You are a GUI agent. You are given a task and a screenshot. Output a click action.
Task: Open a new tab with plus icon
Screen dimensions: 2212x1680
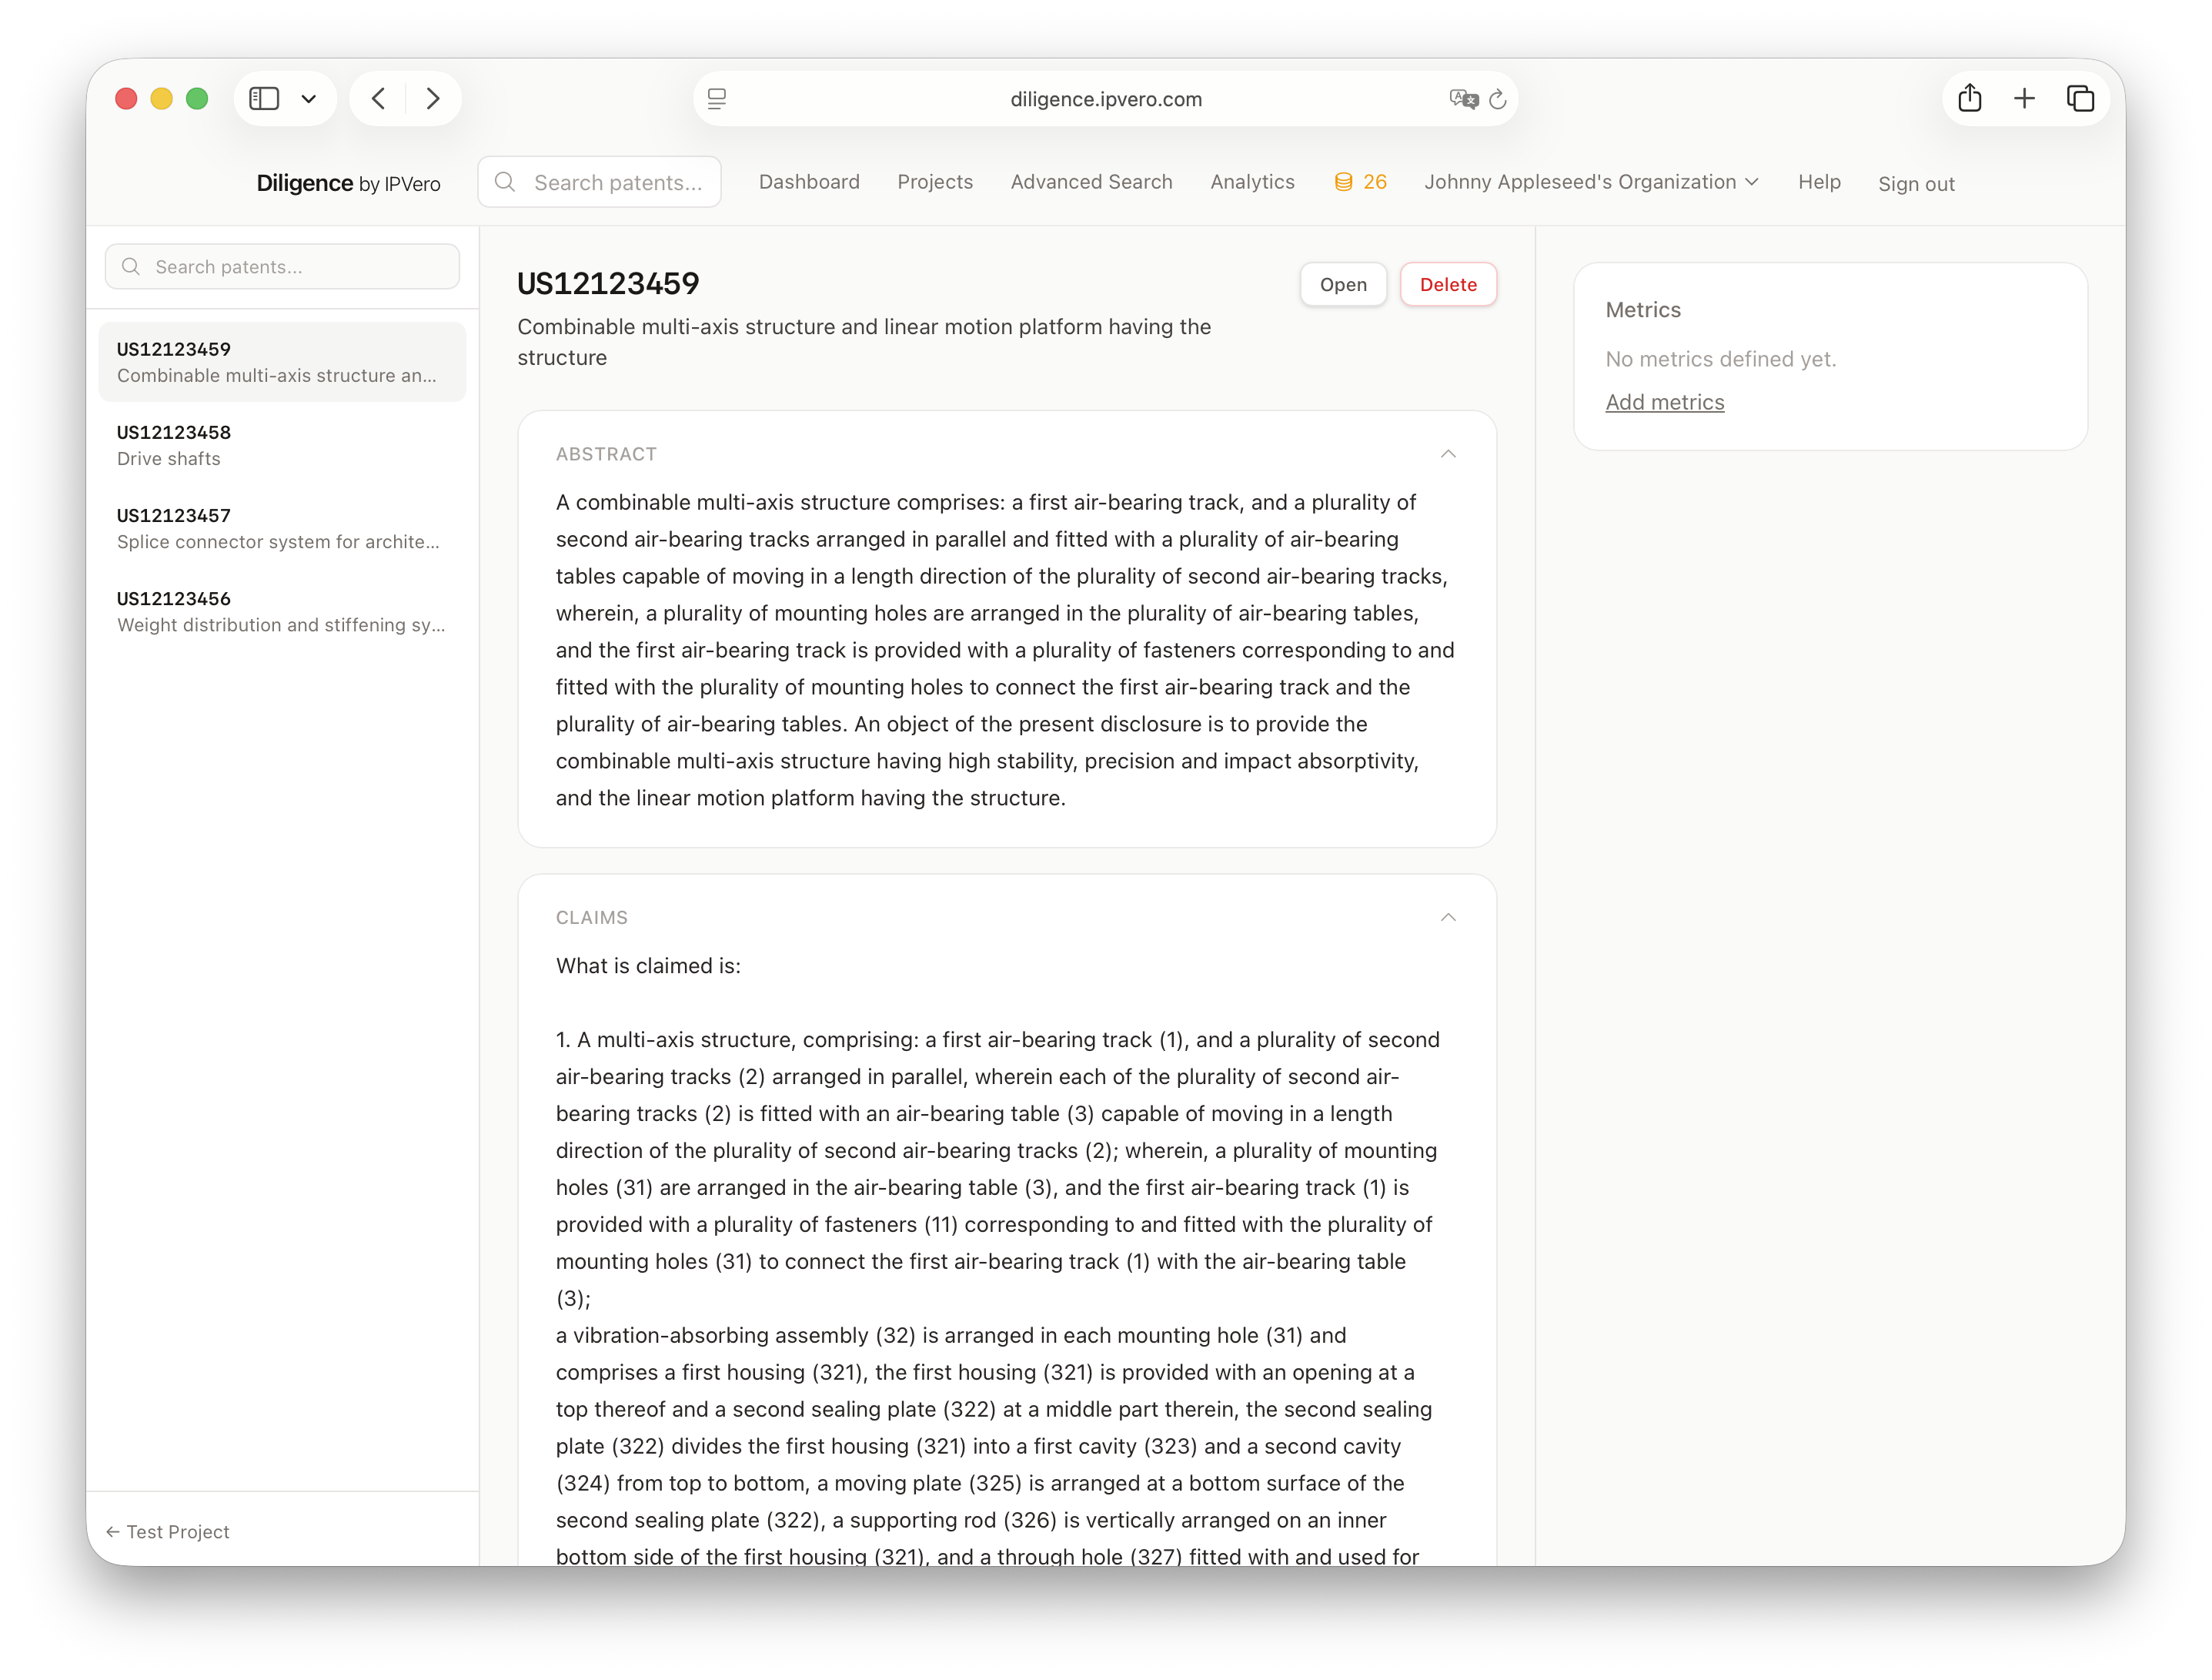[x=2024, y=98]
